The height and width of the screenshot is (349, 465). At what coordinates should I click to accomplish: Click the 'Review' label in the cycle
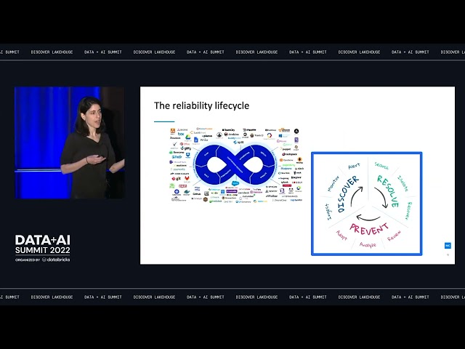pyautogui.click(x=394, y=236)
